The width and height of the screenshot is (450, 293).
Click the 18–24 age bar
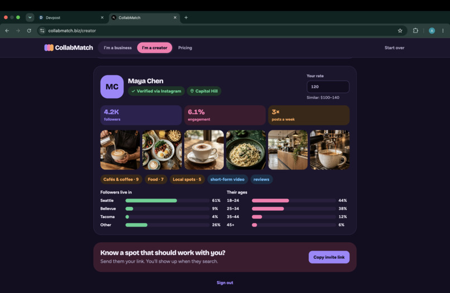click(x=294, y=201)
